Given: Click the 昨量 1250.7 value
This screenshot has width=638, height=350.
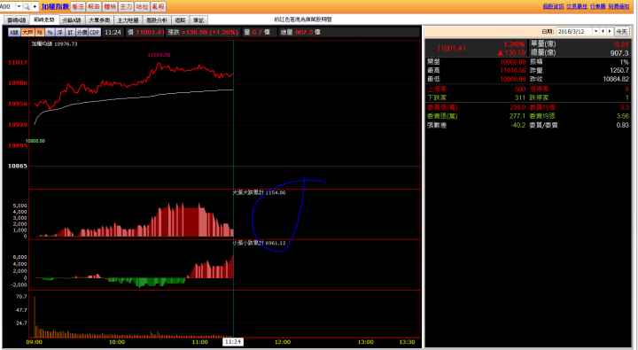Looking at the screenshot, I should pyautogui.click(x=619, y=70).
